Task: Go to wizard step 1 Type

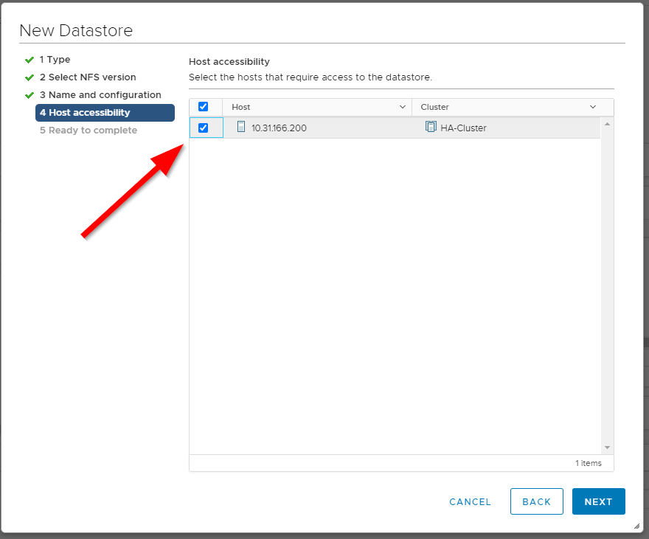Action: [55, 60]
